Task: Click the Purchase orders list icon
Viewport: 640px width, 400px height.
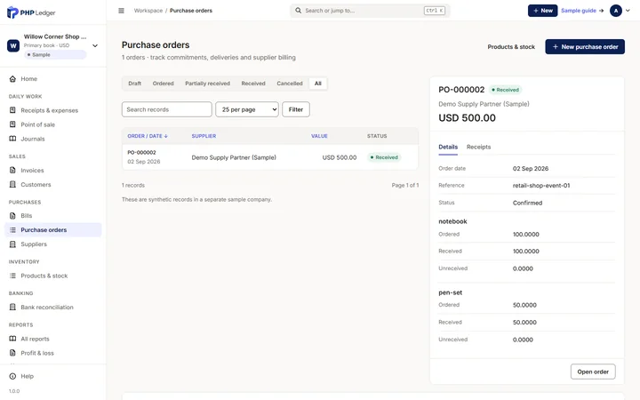Action: point(12,230)
